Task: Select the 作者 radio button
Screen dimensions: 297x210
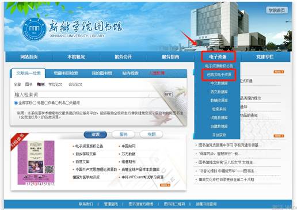Action: pyautogui.click(x=46, y=103)
